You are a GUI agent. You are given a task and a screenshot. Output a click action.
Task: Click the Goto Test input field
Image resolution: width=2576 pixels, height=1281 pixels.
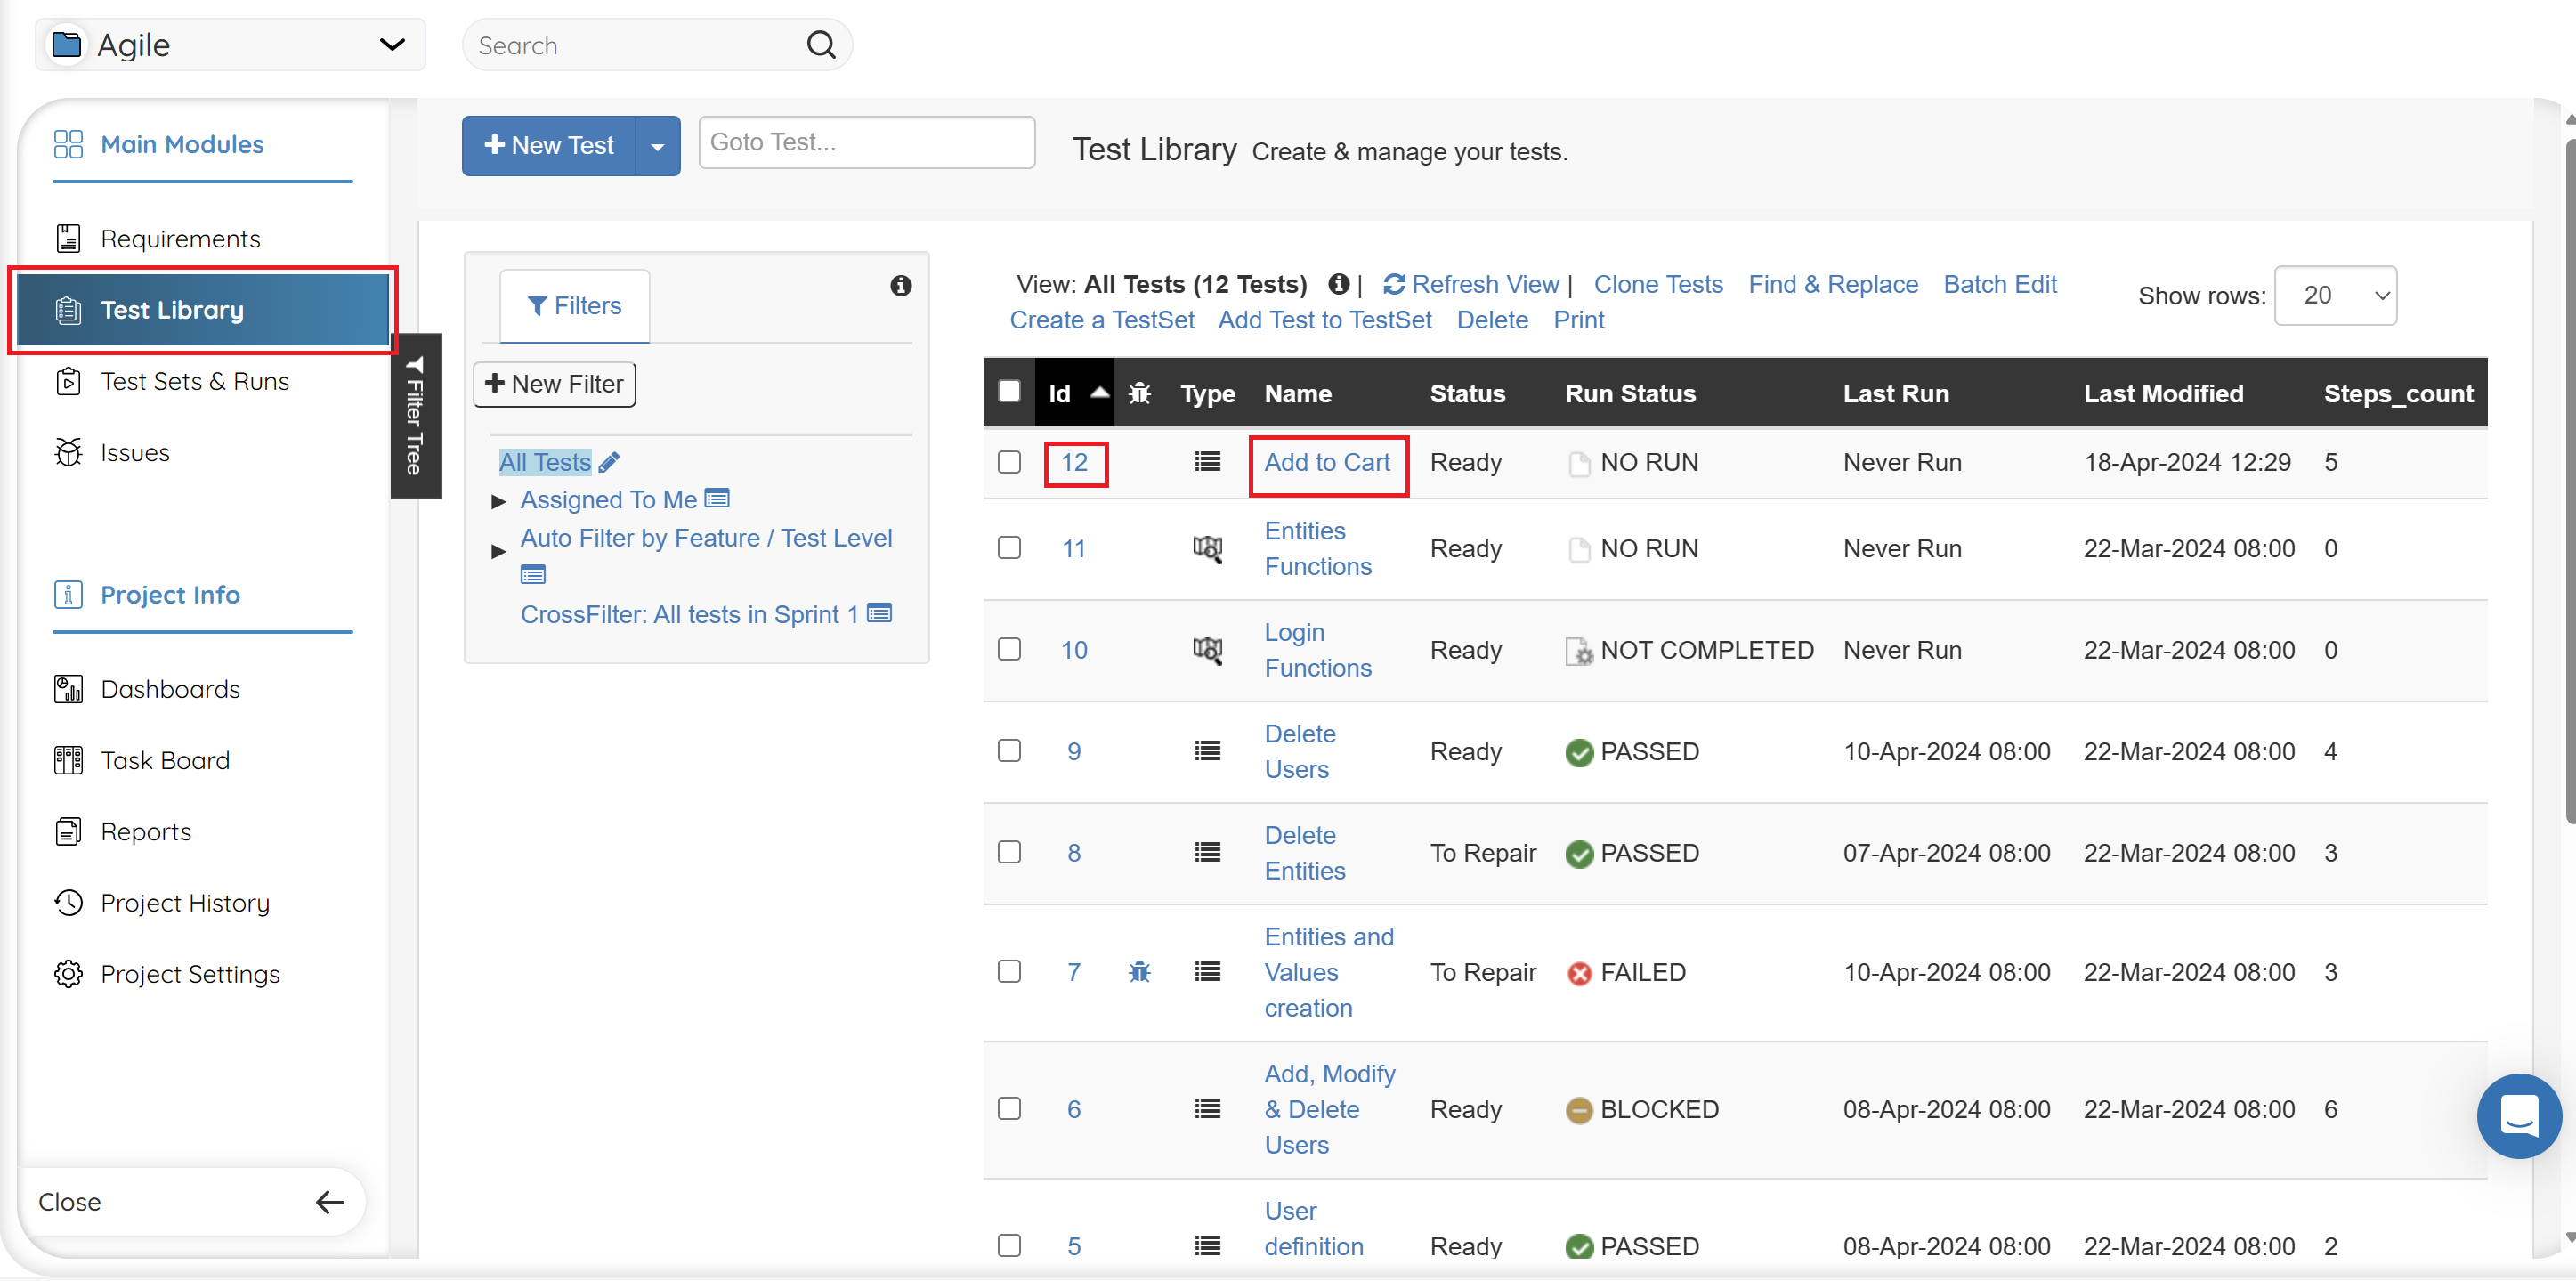pos(866,142)
